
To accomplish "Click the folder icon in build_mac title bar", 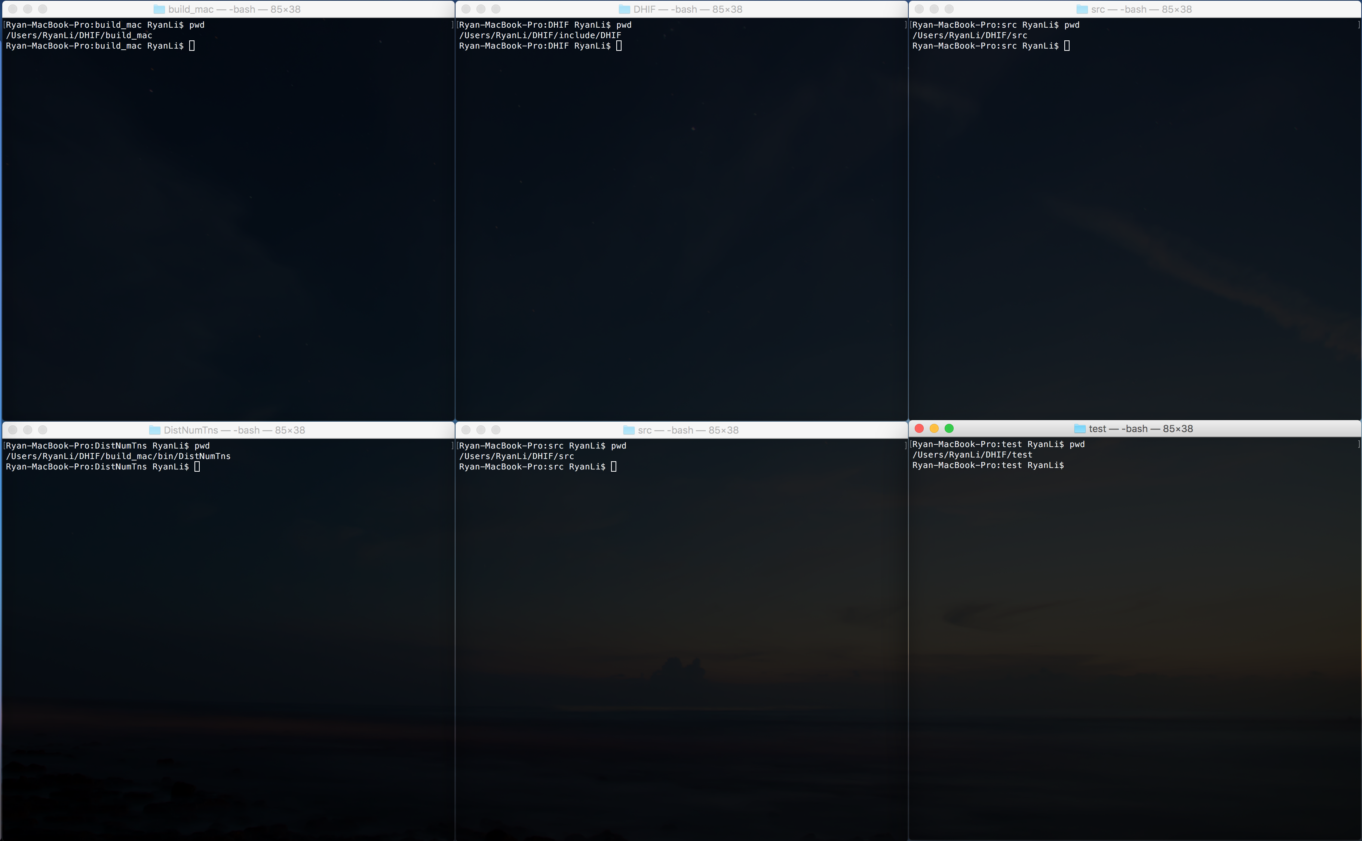I will [159, 9].
